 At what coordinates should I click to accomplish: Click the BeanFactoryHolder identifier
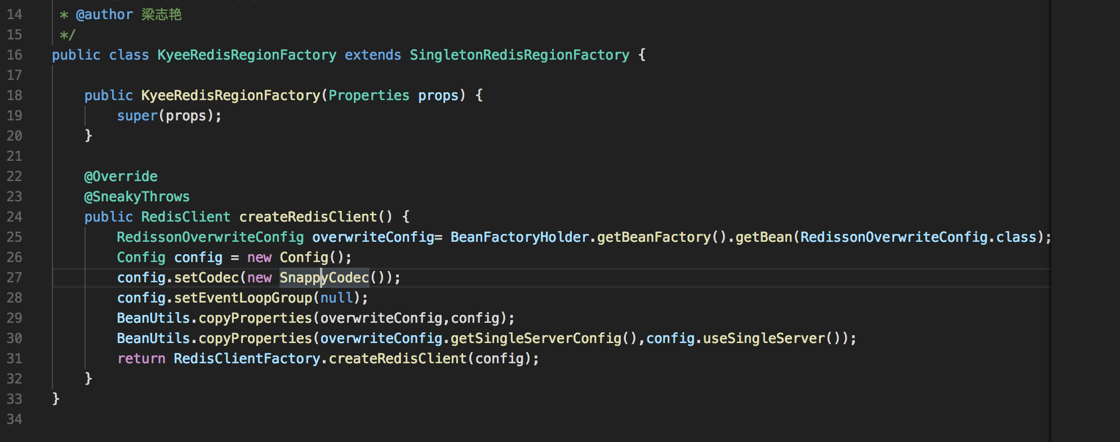click(519, 237)
